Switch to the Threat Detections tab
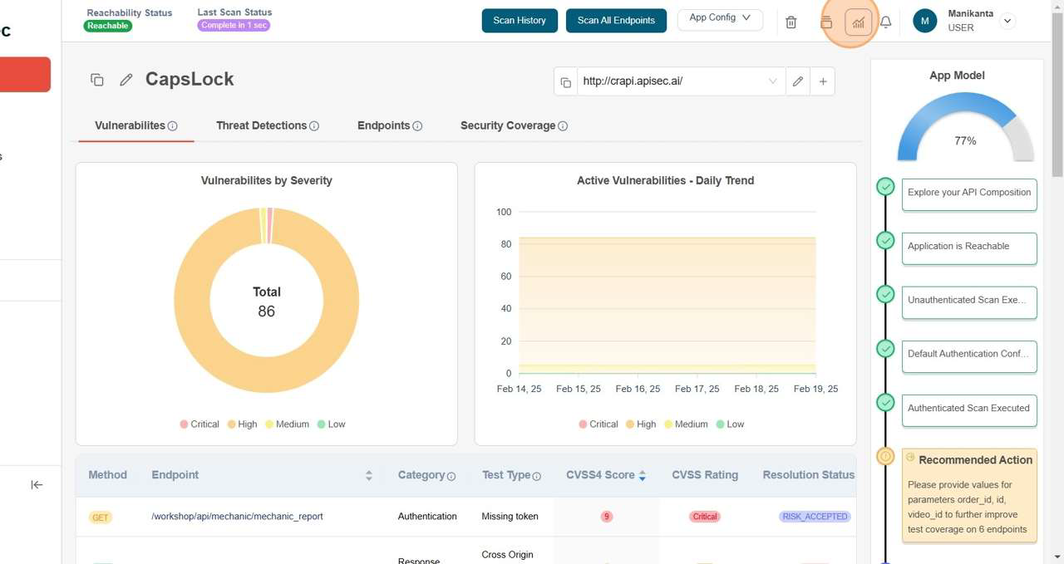This screenshot has width=1064, height=564. (262, 125)
